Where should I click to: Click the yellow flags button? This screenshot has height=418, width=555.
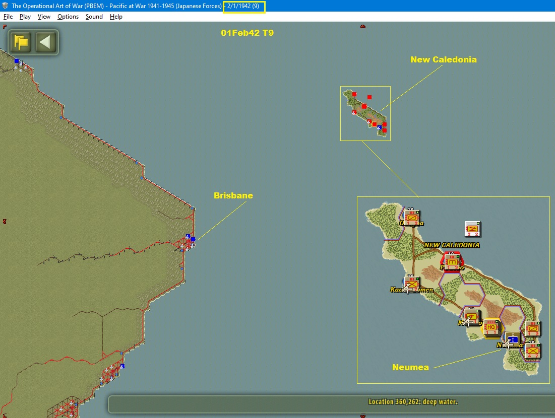pyautogui.click(x=21, y=42)
